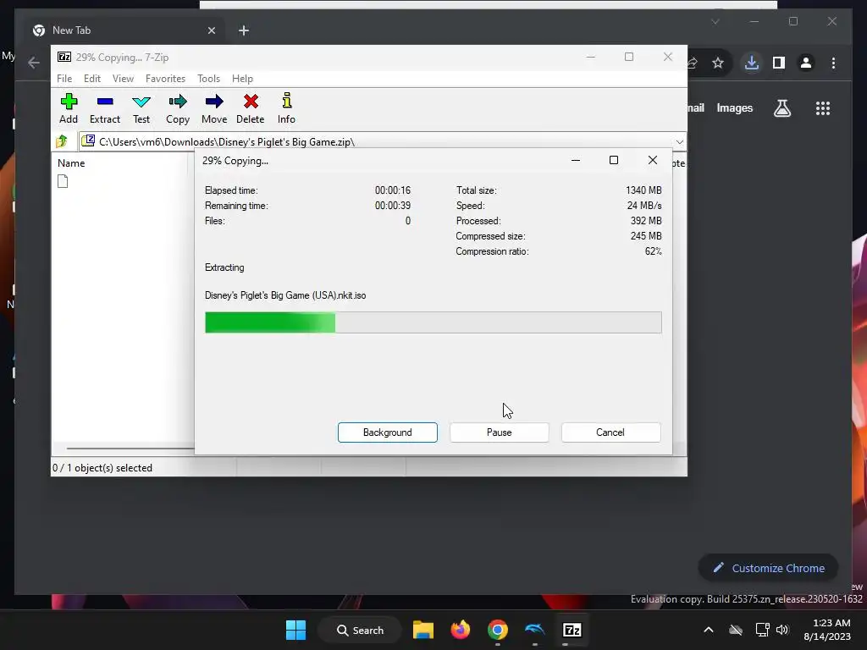Expand the 7-Zip address path dropdown

(680, 142)
